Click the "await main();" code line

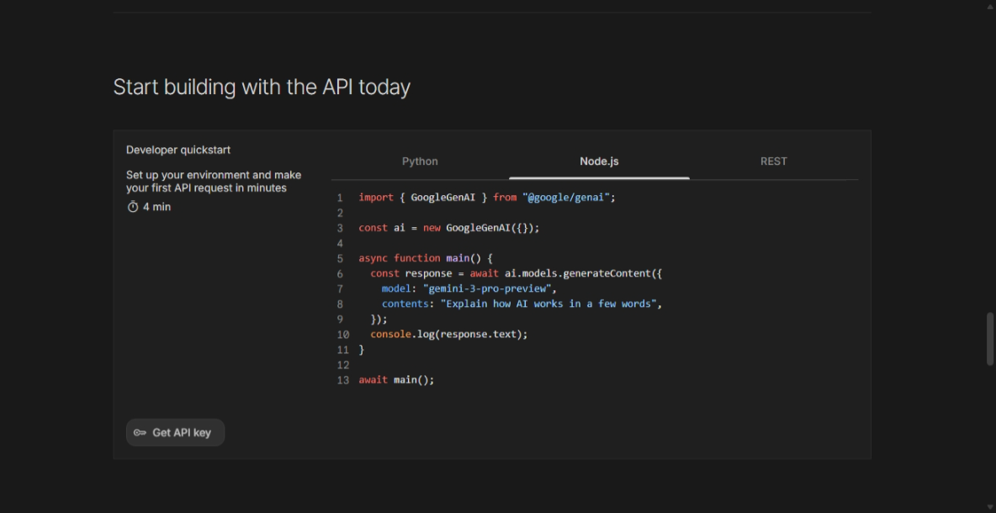(x=396, y=380)
